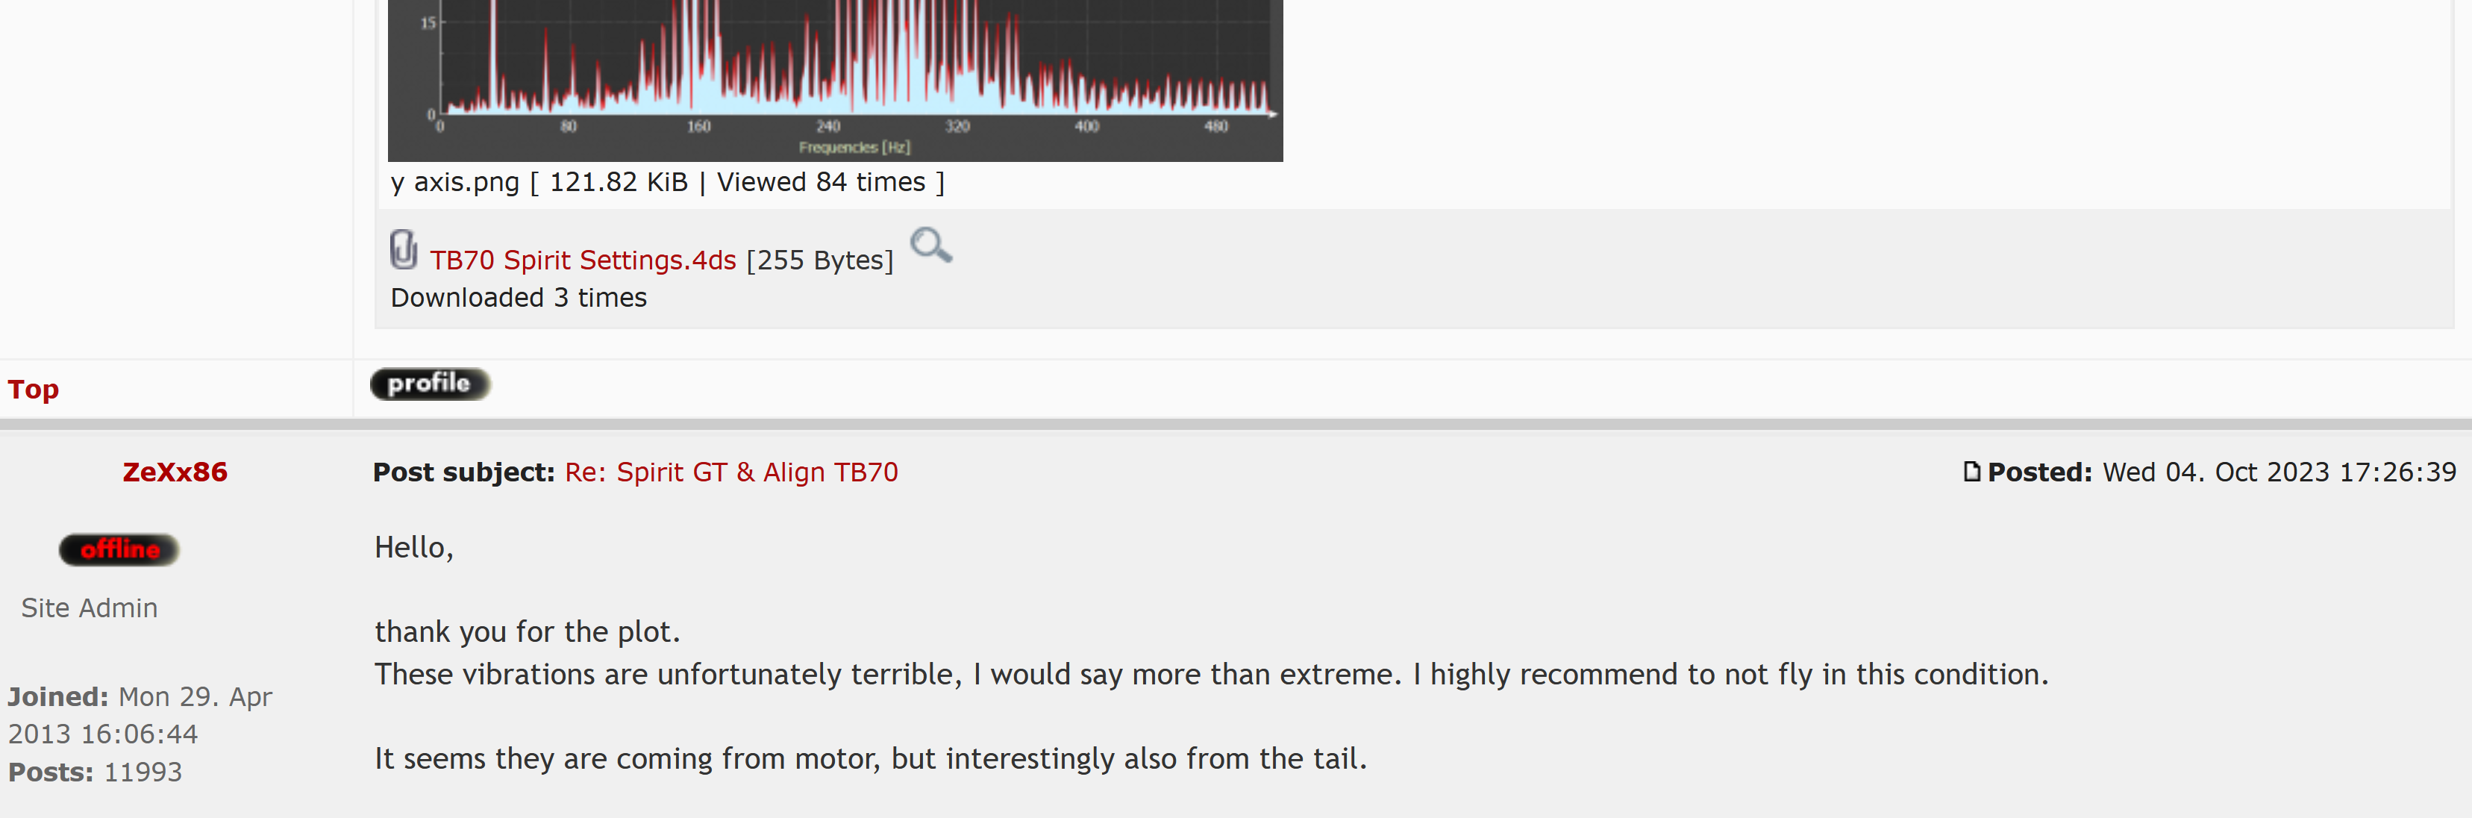Click the Downloaded 3 times text
This screenshot has height=818, width=2472.
[518, 298]
